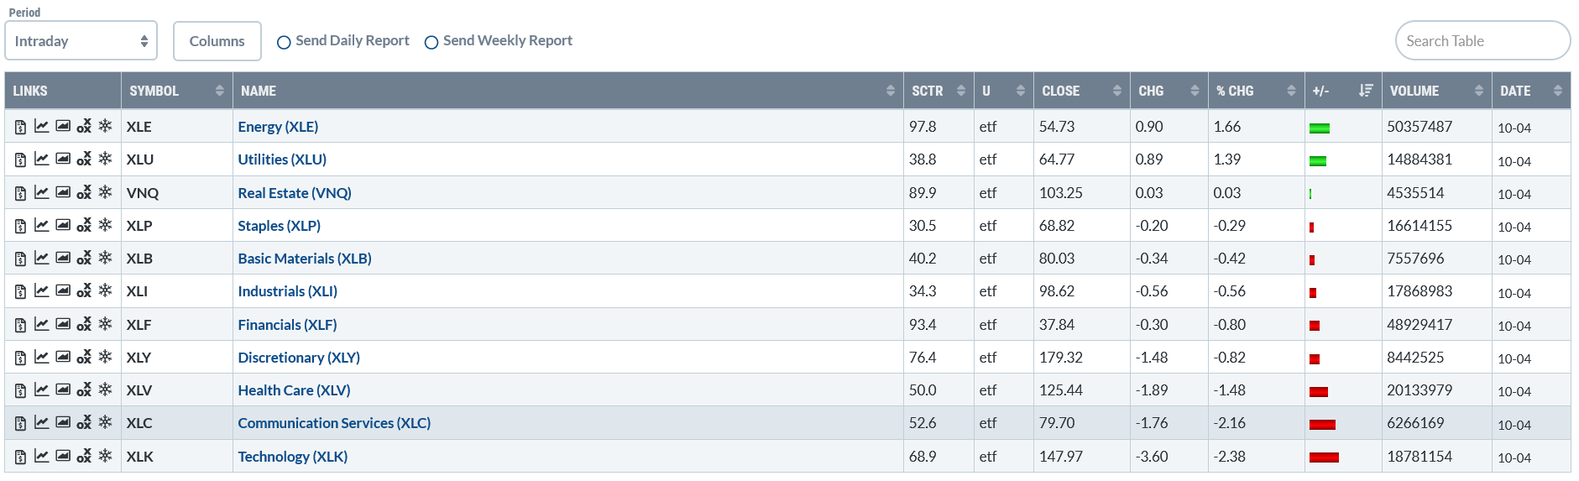The width and height of the screenshot is (1579, 481).
Task: Select the Send Weekly Report radio button
Action: click(431, 42)
